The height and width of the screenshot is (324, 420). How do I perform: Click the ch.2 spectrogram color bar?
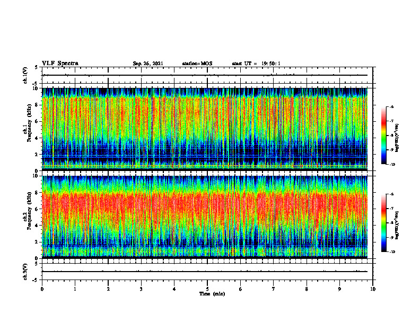tap(383, 223)
